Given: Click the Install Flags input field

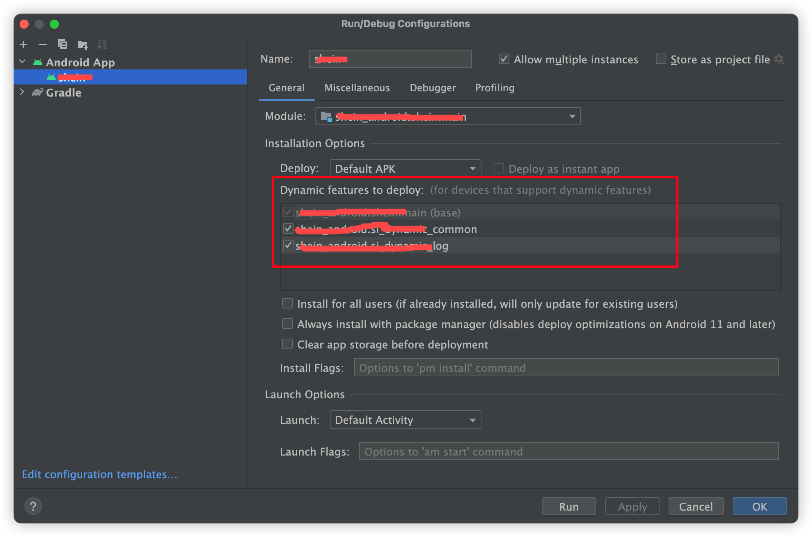Looking at the screenshot, I should (x=566, y=368).
